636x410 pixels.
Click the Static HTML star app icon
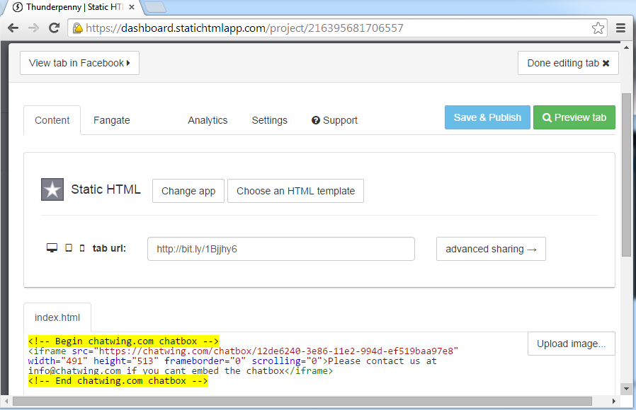pos(52,189)
